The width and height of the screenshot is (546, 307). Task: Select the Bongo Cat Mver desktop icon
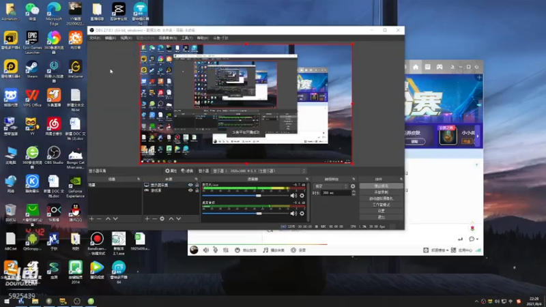point(75,158)
